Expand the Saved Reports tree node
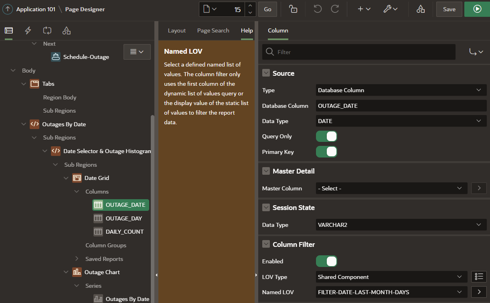The width and height of the screenshot is (490, 303). click(x=77, y=259)
